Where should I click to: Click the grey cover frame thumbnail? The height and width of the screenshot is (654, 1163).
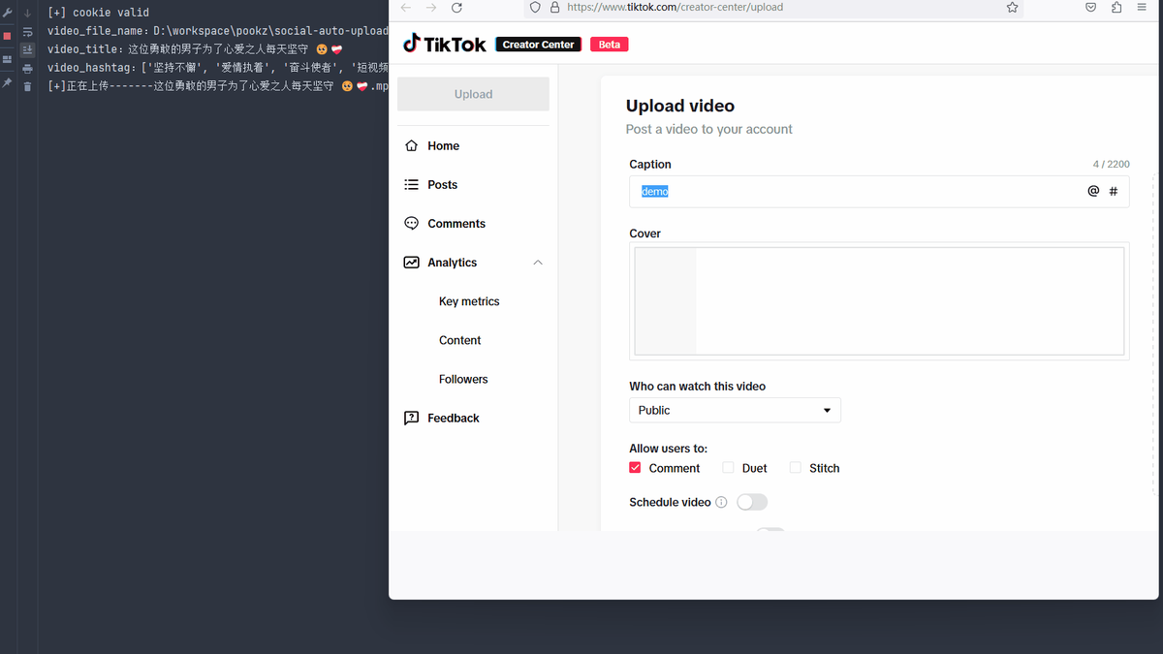coord(665,300)
